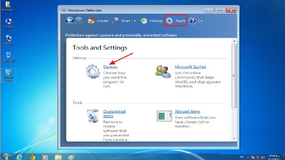285x160 pixels.
Task: Expand the Scan options dropdown arrow
Action: pyautogui.click(x=135, y=21)
